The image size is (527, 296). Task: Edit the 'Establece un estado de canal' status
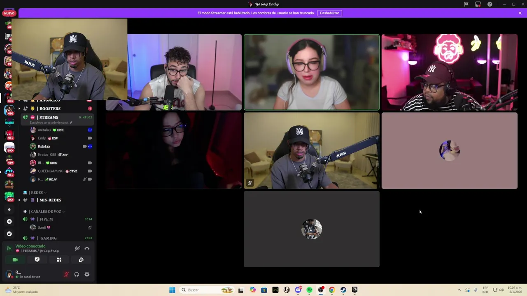(51, 123)
